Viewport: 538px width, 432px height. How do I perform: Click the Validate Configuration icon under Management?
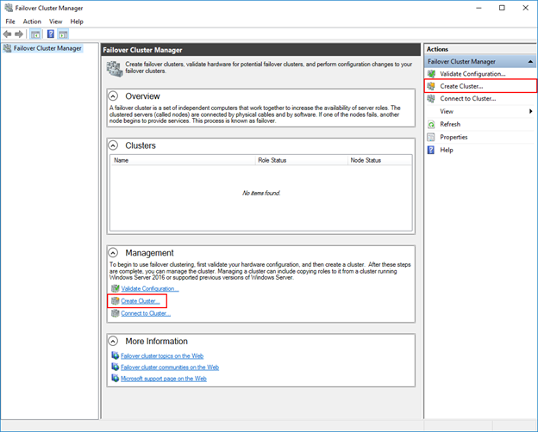116,288
